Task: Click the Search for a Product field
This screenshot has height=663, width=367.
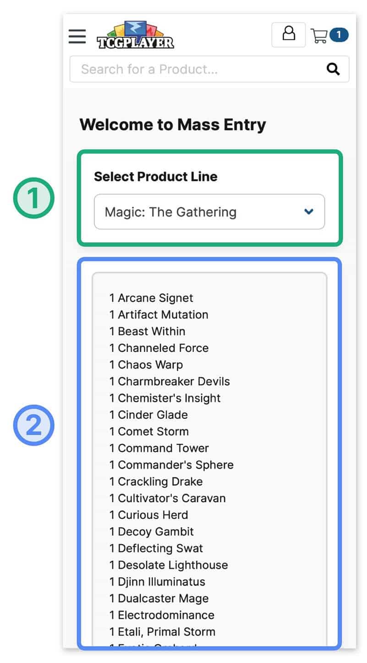Action: coord(192,69)
